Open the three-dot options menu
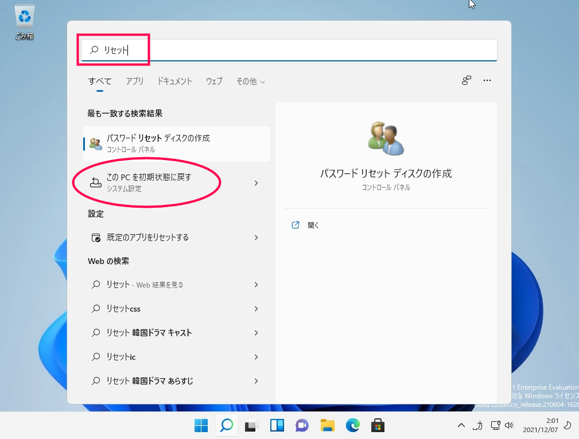This screenshot has width=579, height=439. click(x=487, y=80)
